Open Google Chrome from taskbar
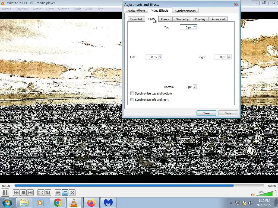This screenshot has width=278, height=208. point(58,203)
